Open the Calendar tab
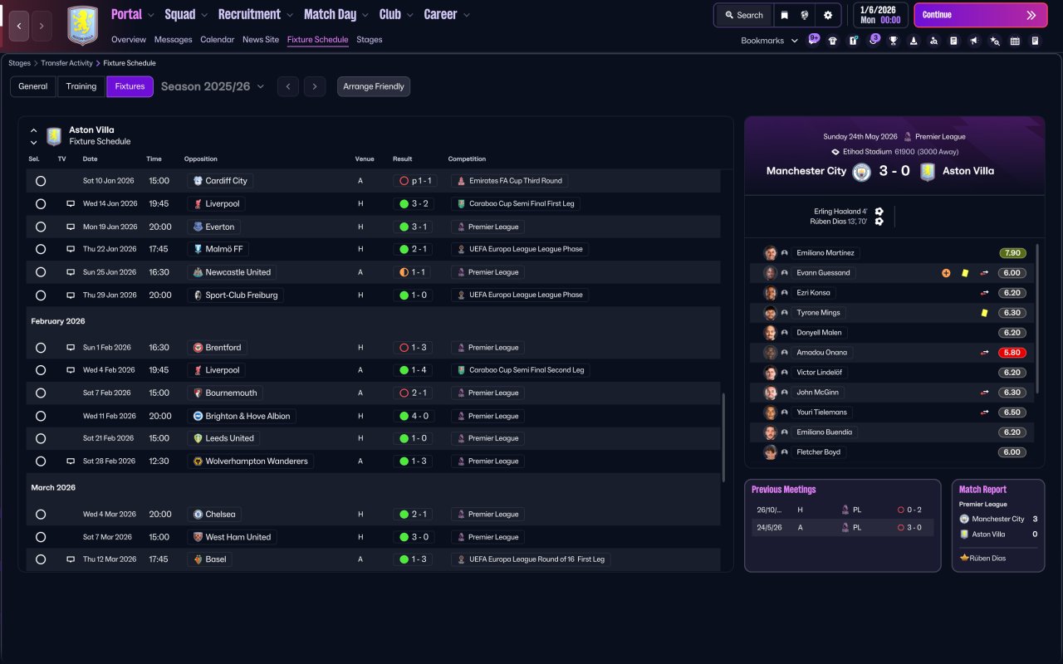The height and width of the screenshot is (664, 1063). click(x=218, y=40)
